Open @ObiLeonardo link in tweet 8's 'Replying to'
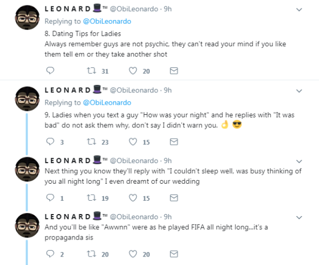The image size is (319, 265). 107,21
